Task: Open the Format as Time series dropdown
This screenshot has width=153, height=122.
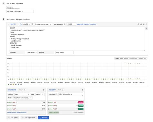Action: (x=32, y=52)
